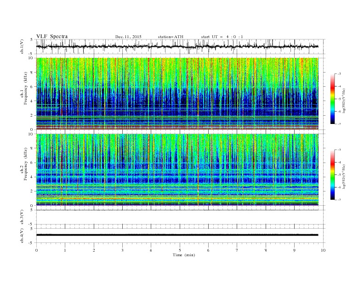
Task: Click the "6" kHz tick on ch.2 axis
Action: [32, 163]
